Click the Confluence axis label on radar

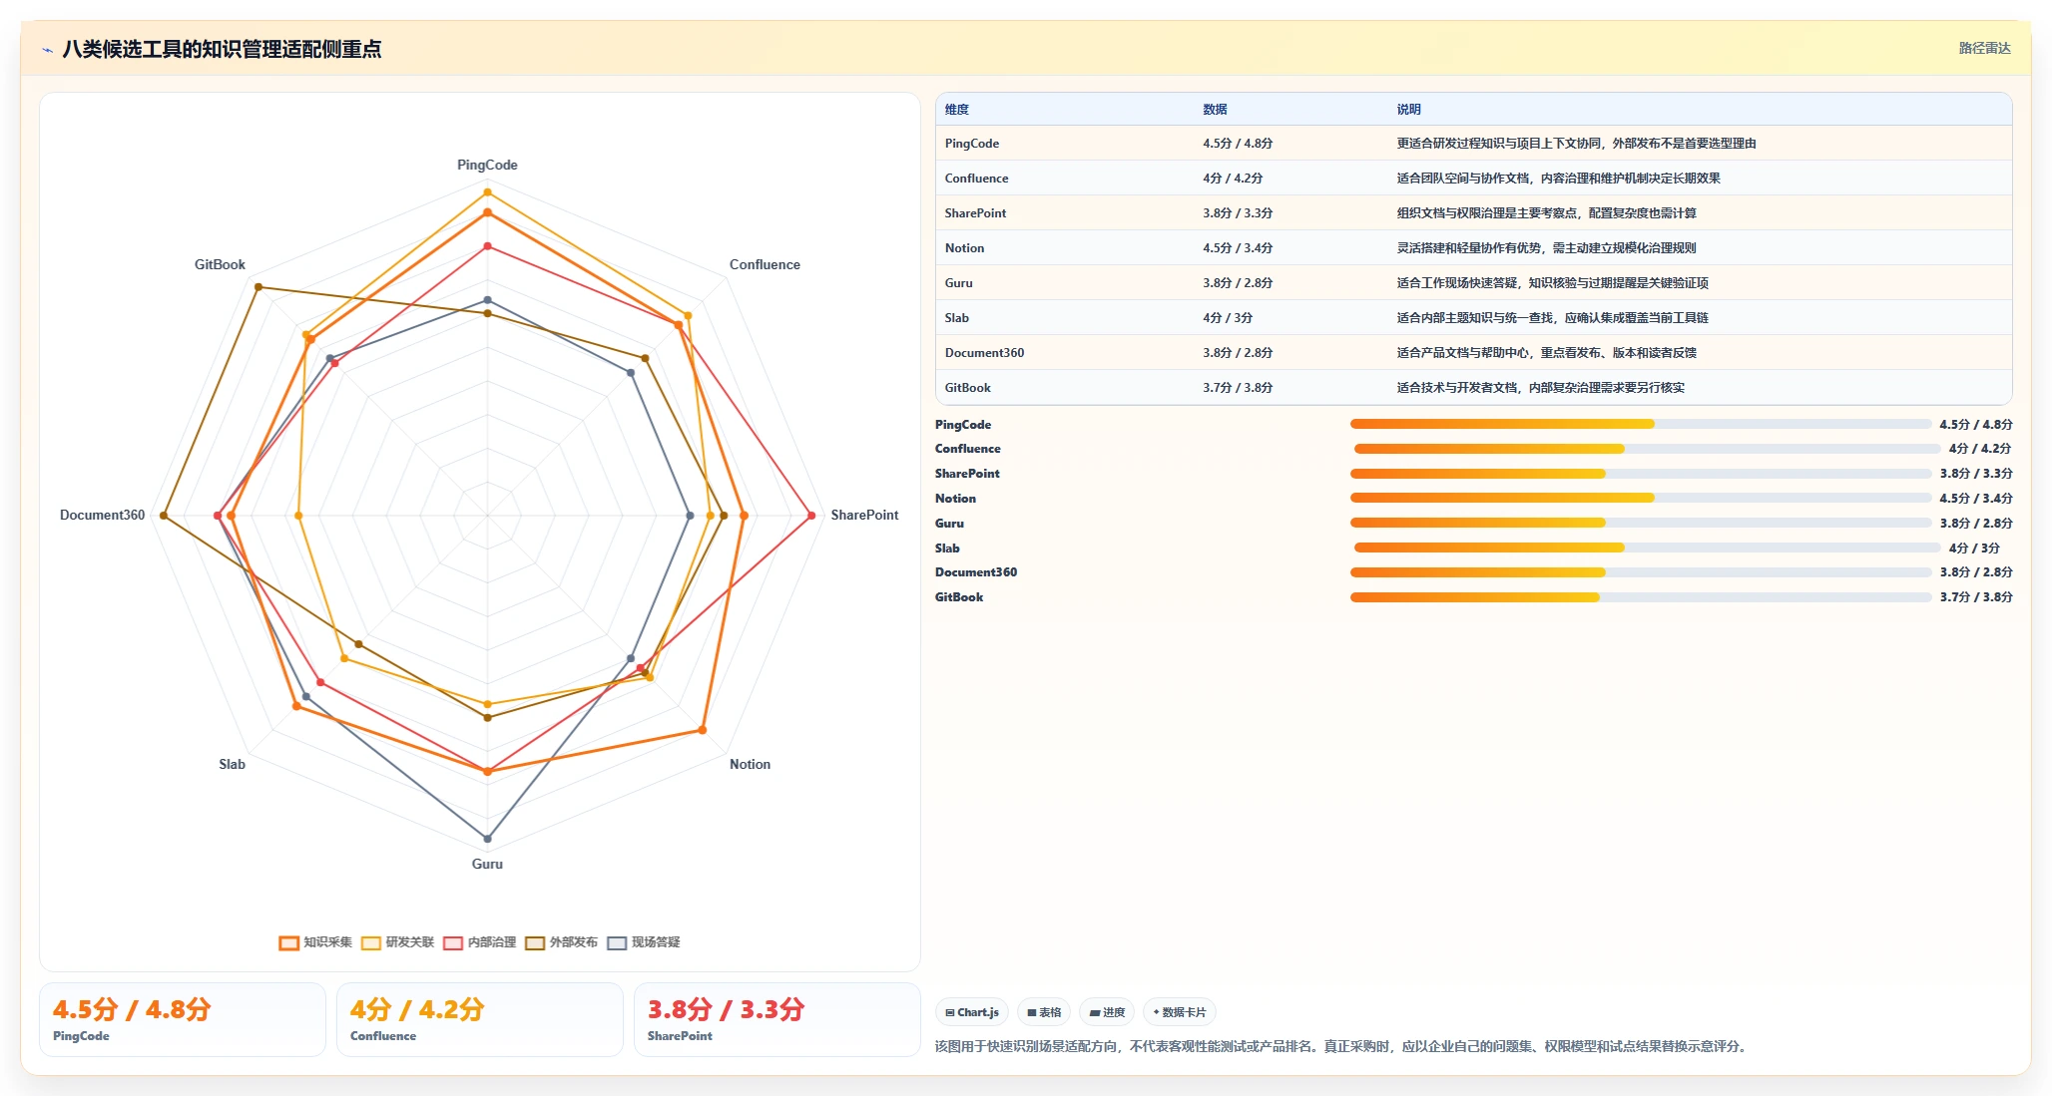pos(765,264)
